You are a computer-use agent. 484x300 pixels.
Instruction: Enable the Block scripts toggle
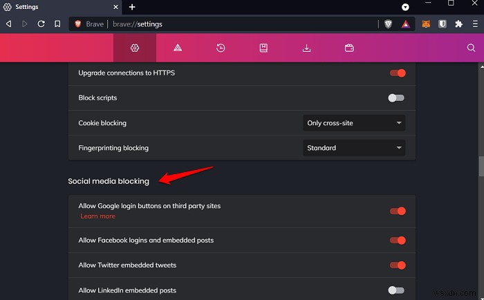(x=396, y=98)
